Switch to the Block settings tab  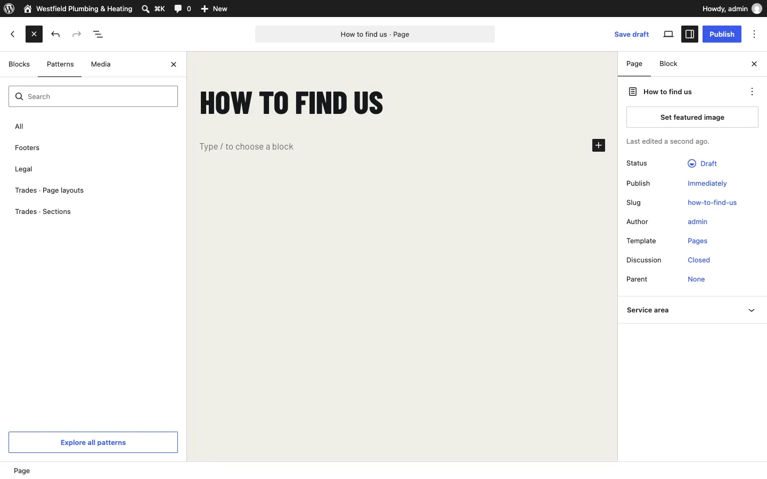(x=668, y=64)
